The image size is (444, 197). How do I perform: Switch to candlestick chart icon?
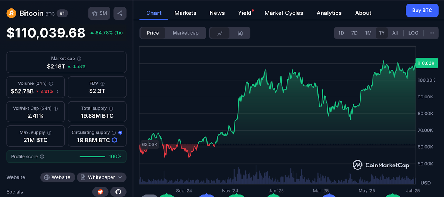pos(240,33)
